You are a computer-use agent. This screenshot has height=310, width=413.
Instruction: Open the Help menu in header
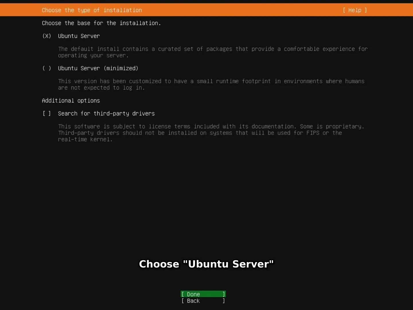coord(355,10)
